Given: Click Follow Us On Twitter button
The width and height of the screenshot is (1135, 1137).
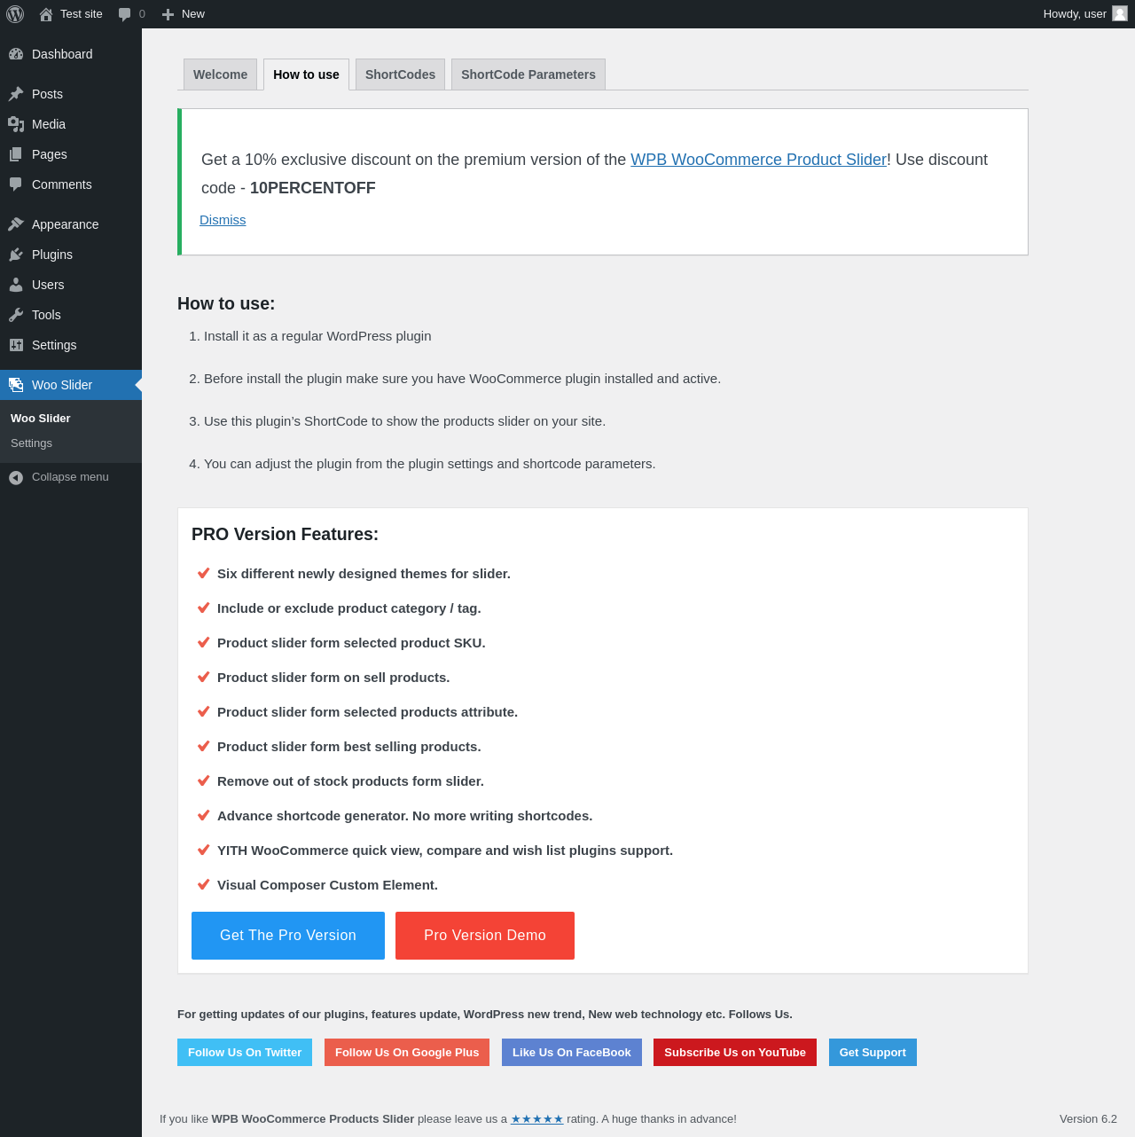Looking at the screenshot, I should tap(245, 1053).
